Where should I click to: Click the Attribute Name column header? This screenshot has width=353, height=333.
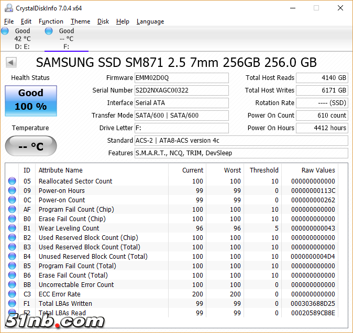tap(102, 170)
